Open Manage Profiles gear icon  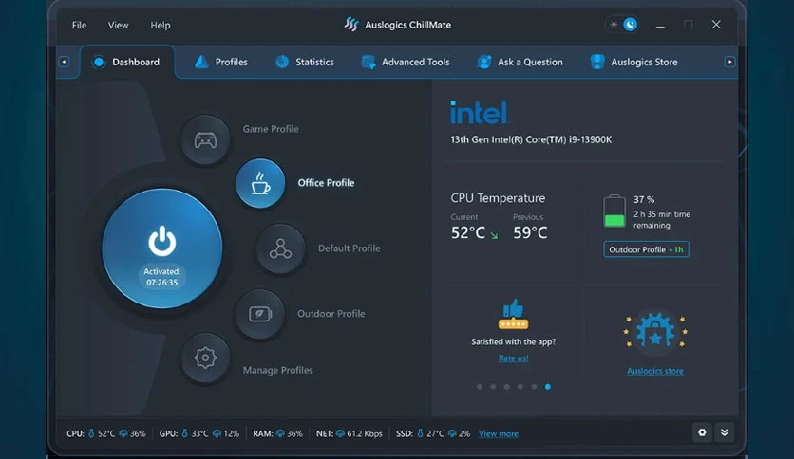205,358
